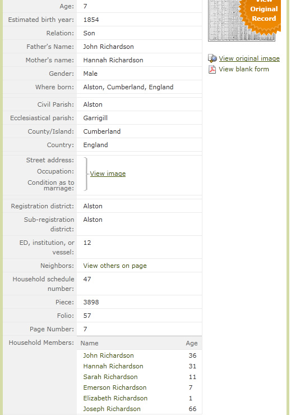Screen dimensions: 291x415
Task: Click father's name value John Richardson
Action: (108, 47)
